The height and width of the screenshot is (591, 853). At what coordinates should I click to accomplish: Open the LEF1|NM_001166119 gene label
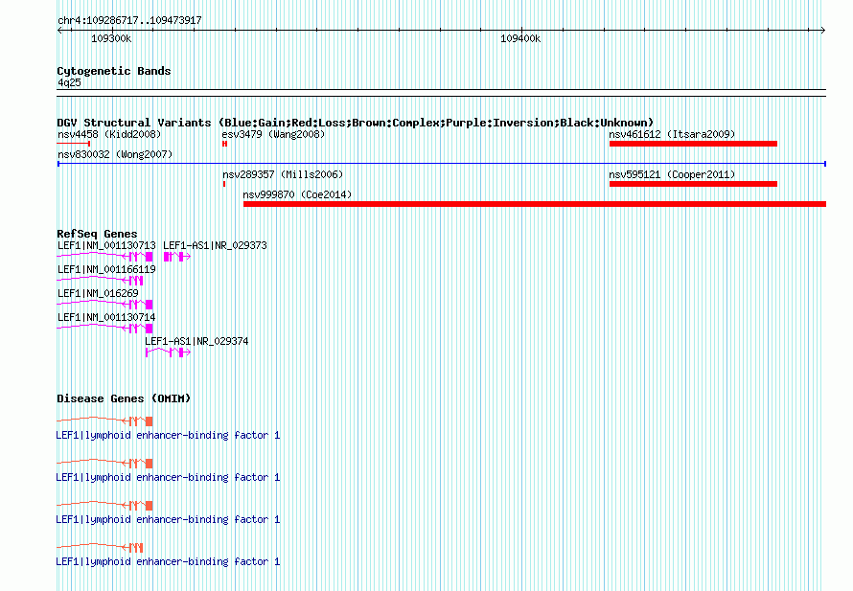click(x=106, y=269)
